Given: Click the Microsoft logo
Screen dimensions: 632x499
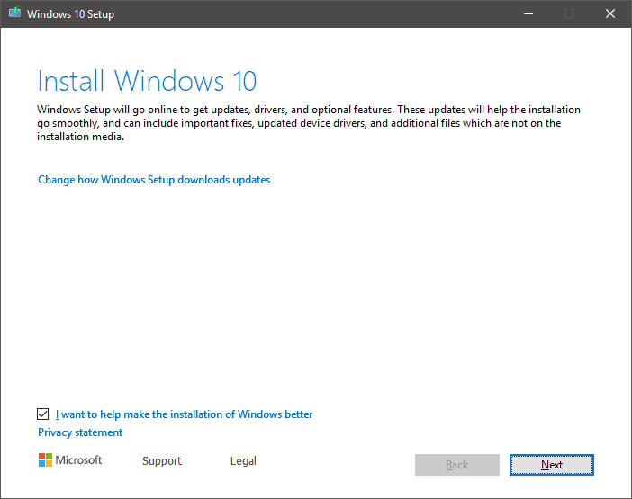Looking at the screenshot, I should [70, 460].
